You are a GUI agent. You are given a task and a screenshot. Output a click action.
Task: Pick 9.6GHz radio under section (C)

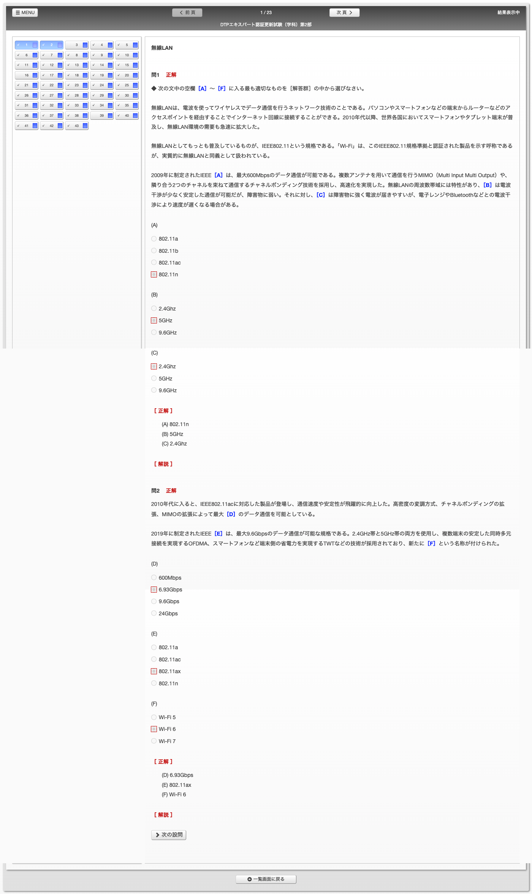(x=154, y=390)
